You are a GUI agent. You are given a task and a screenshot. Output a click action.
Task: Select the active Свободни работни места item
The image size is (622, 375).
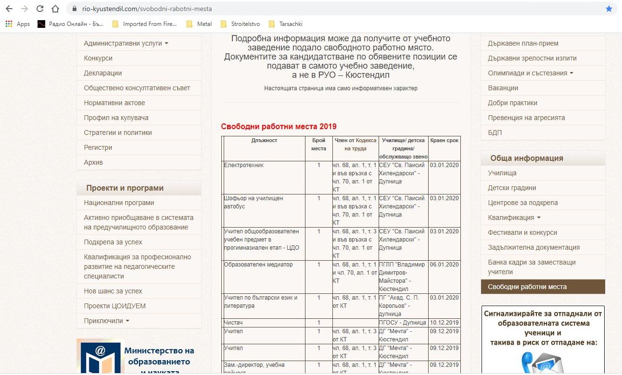(x=543, y=287)
